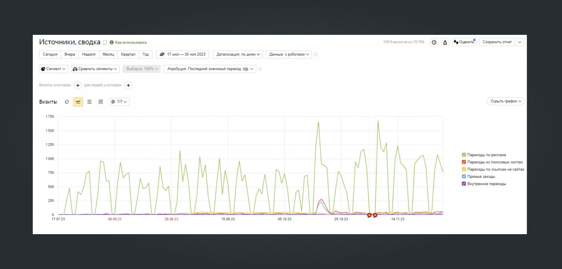
Task: Select the Месяц period tab
Action: click(108, 54)
